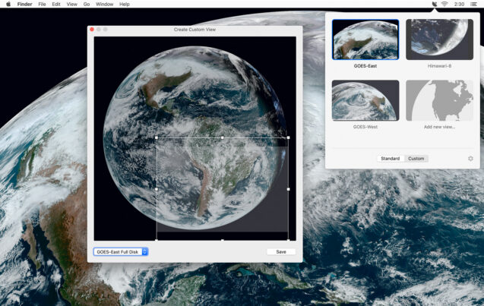Click the top-middle crop selection handle
The width and height of the screenshot is (484, 306).
223,137
